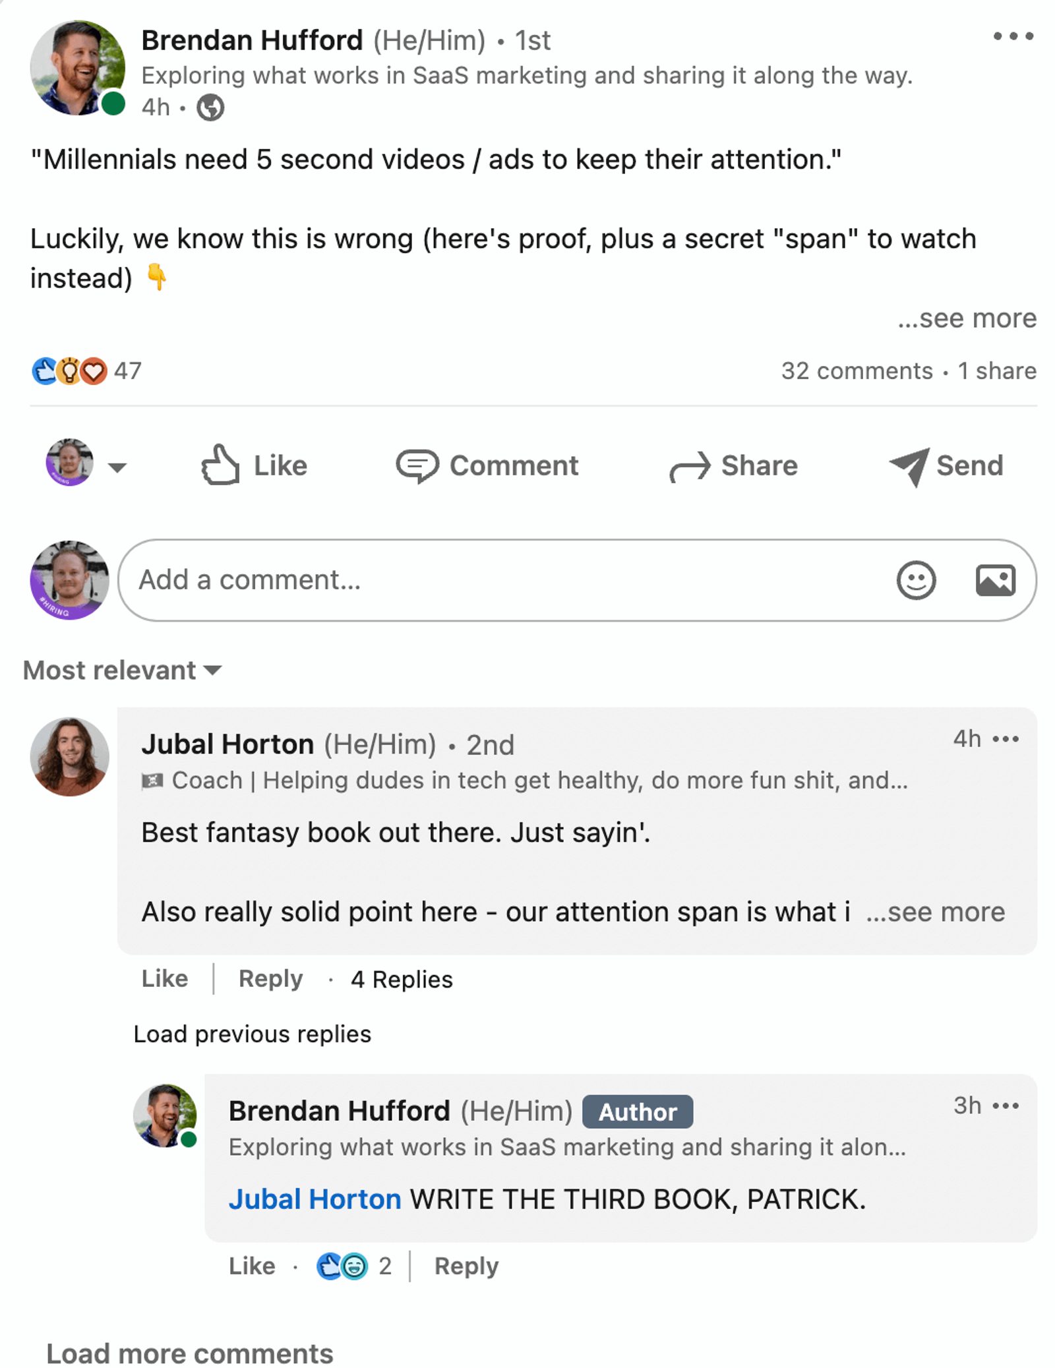Open the emoji picker in comment box
This screenshot has width=1055, height=1368.
(x=916, y=580)
